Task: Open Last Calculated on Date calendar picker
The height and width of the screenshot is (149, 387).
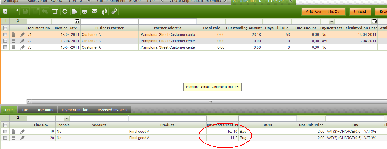Action: pyautogui.click(x=374, y=22)
